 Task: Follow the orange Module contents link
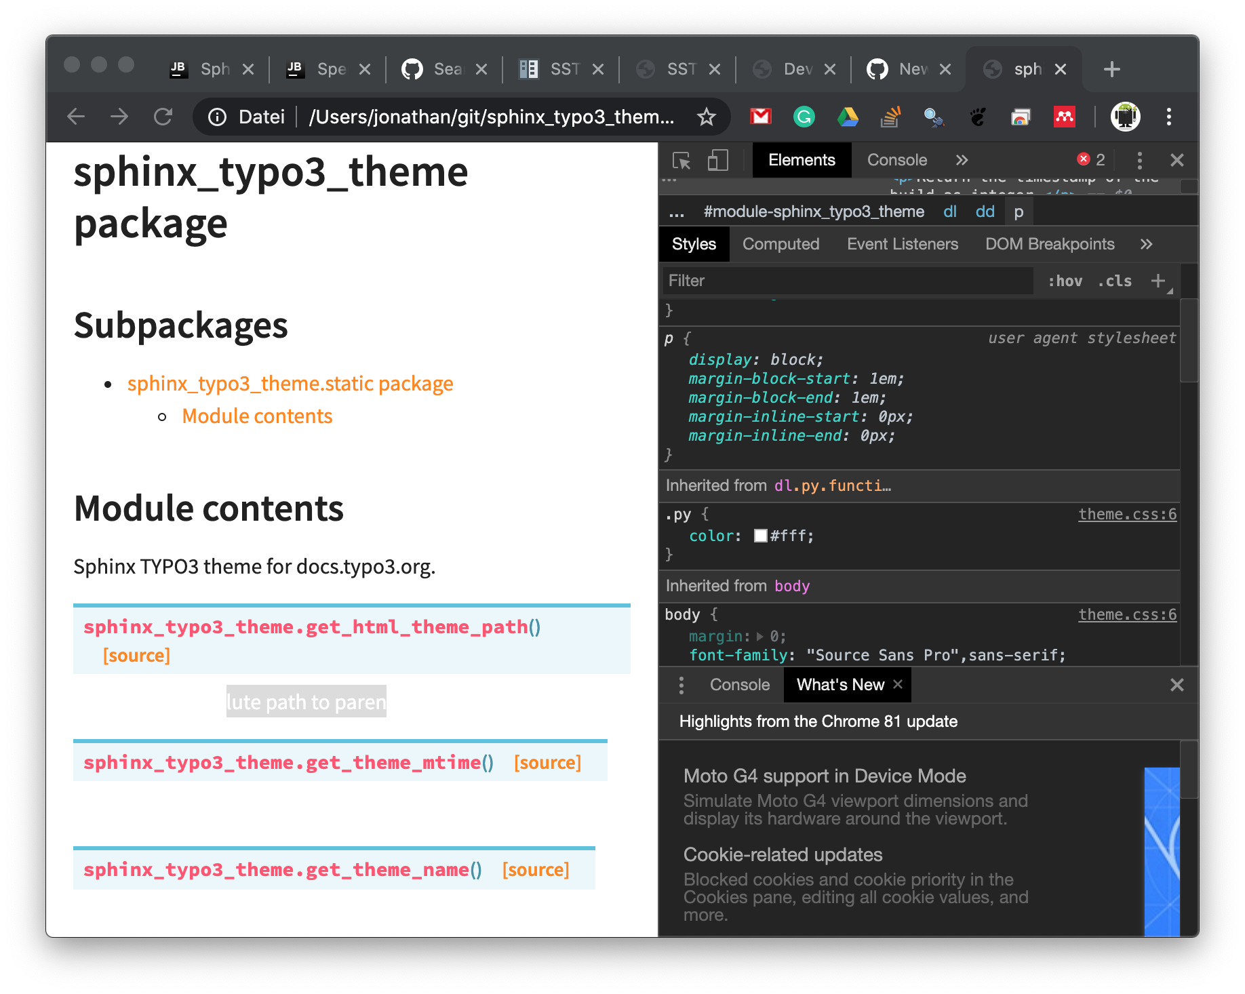pos(257,416)
